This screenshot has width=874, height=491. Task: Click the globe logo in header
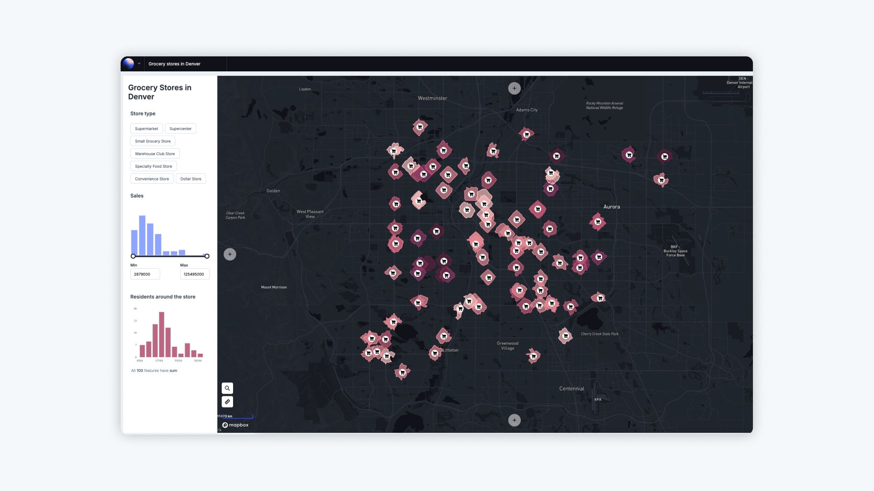pyautogui.click(x=128, y=64)
